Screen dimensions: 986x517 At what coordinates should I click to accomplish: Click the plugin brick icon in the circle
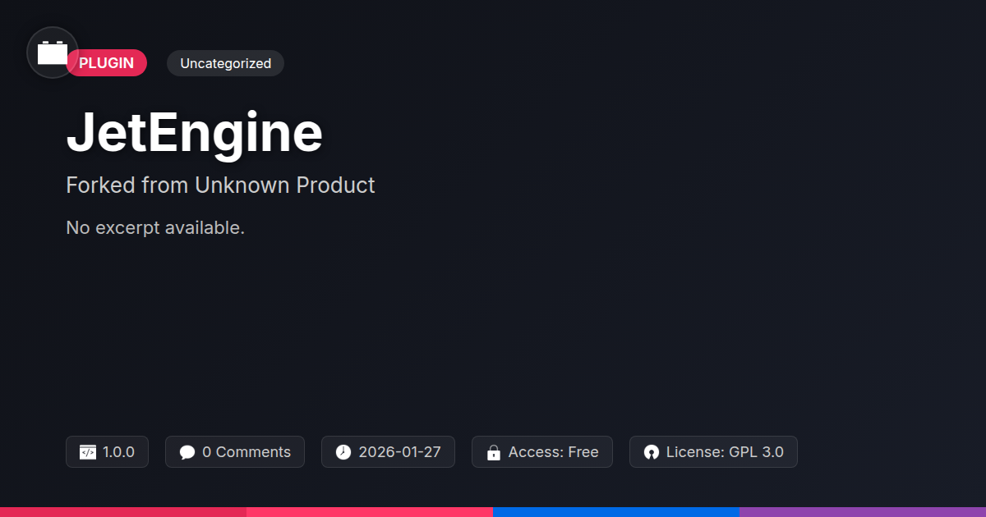point(53,53)
